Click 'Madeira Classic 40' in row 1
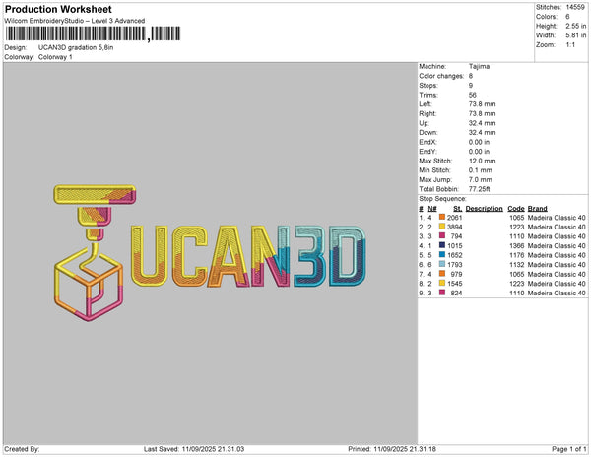Image resolution: width=591 pixels, height=457 pixels. coord(557,218)
